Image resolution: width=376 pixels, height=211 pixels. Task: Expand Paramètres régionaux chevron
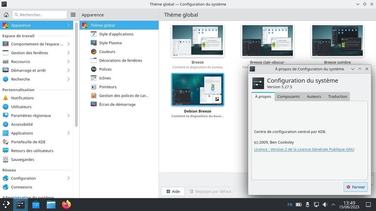pos(69,116)
